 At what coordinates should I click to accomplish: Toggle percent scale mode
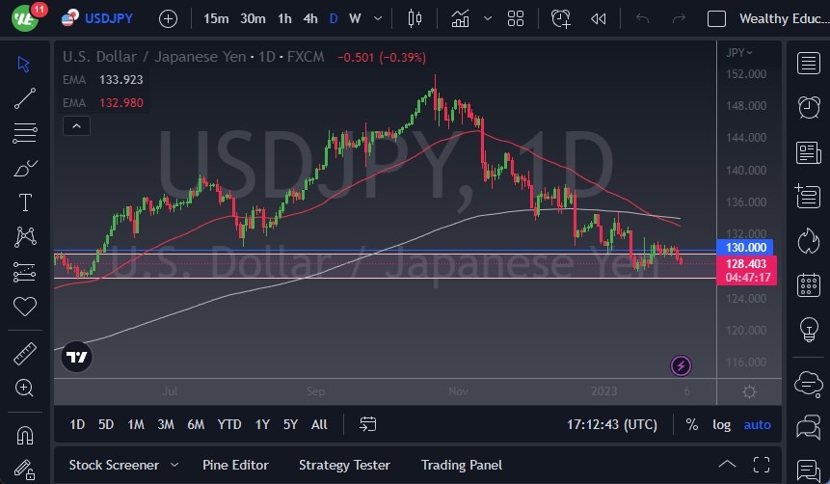pyautogui.click(x=691, y=424)
